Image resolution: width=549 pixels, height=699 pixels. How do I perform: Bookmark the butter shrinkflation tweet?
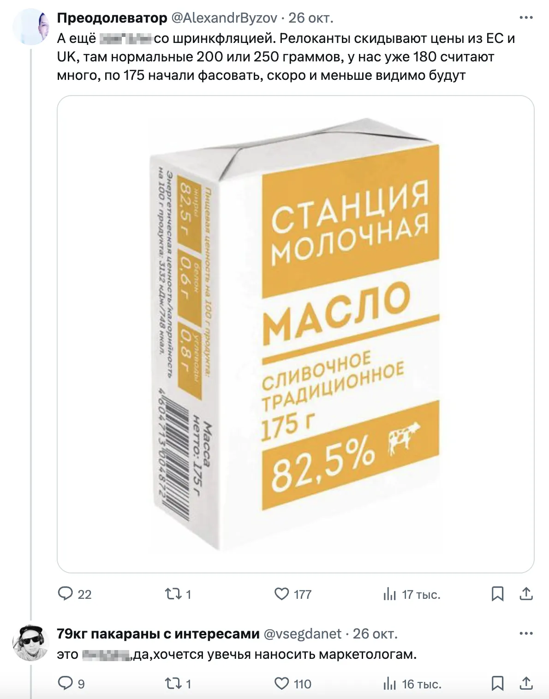(497, 594)
